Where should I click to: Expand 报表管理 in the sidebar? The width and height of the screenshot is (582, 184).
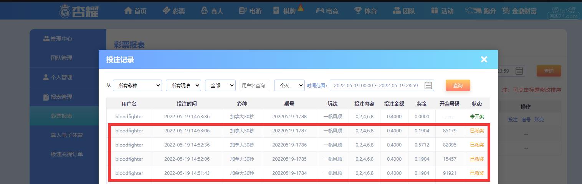click(x=58, y=97)
